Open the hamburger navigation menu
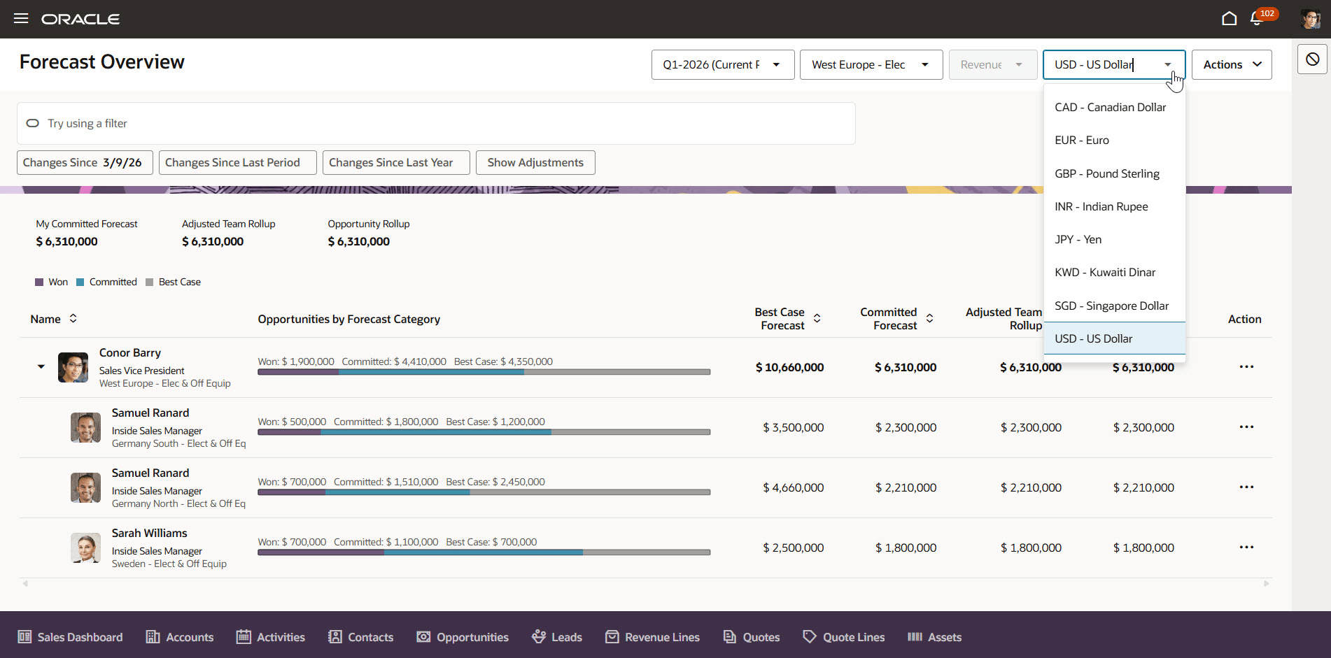Image resolution: width=1331 pixels, height=658 pixels. click(21, 19)
